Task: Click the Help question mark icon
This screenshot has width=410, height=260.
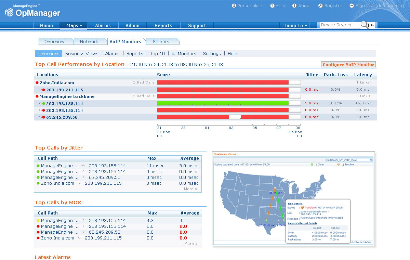Action: pos(272,6)
